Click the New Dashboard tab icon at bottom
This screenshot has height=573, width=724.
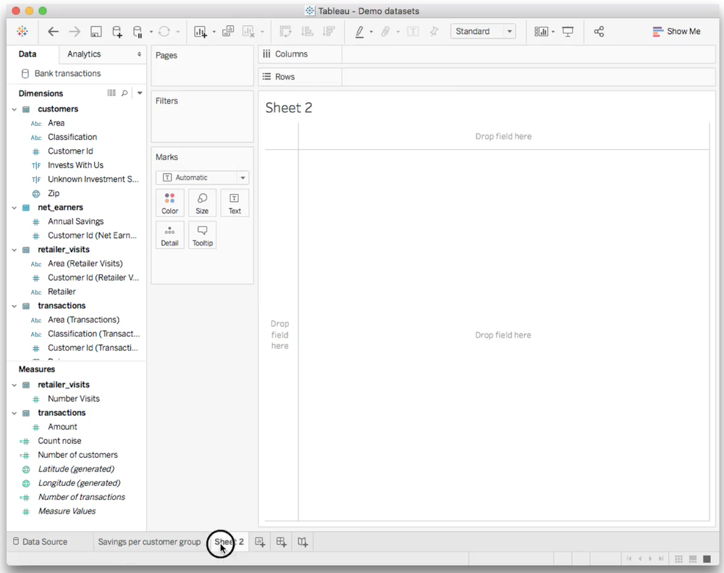tap(281, 542)
